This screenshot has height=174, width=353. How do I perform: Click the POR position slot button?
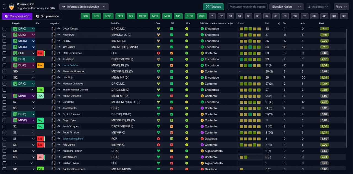pyautogui.click(x=85, y=16)
